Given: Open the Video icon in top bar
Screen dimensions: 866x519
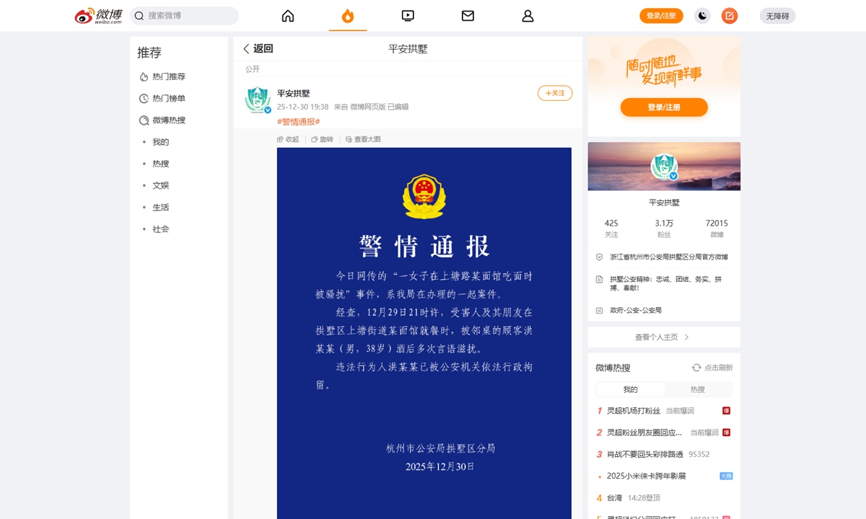Looking at the screenshot, I should (x=408, y=15).
